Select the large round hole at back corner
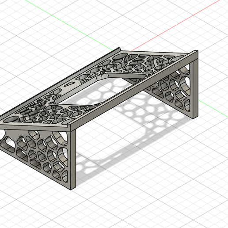 (x=120, y=57)
